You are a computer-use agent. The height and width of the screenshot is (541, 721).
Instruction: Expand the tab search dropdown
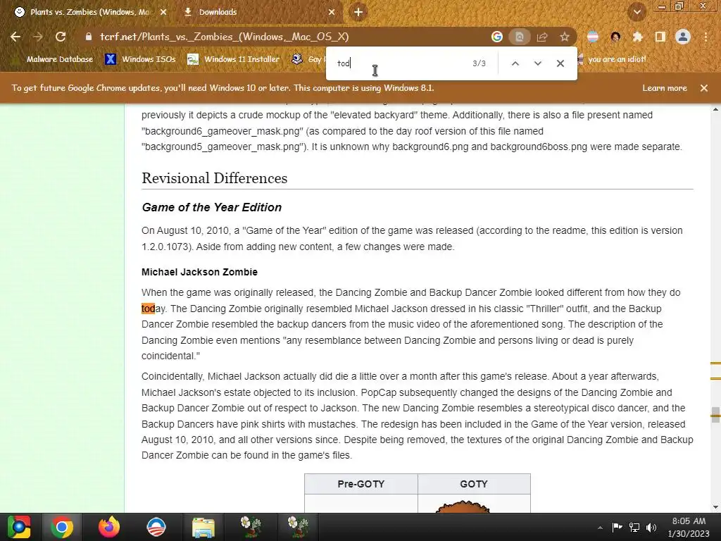tap(637, 12)
